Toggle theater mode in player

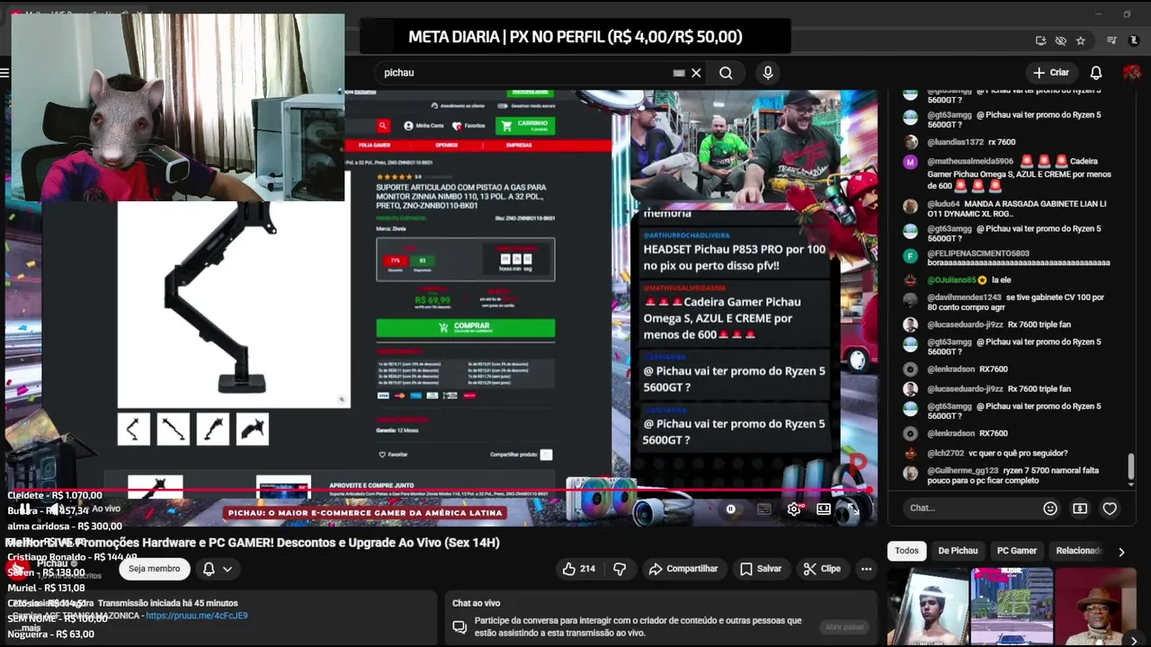click(824, 509)
